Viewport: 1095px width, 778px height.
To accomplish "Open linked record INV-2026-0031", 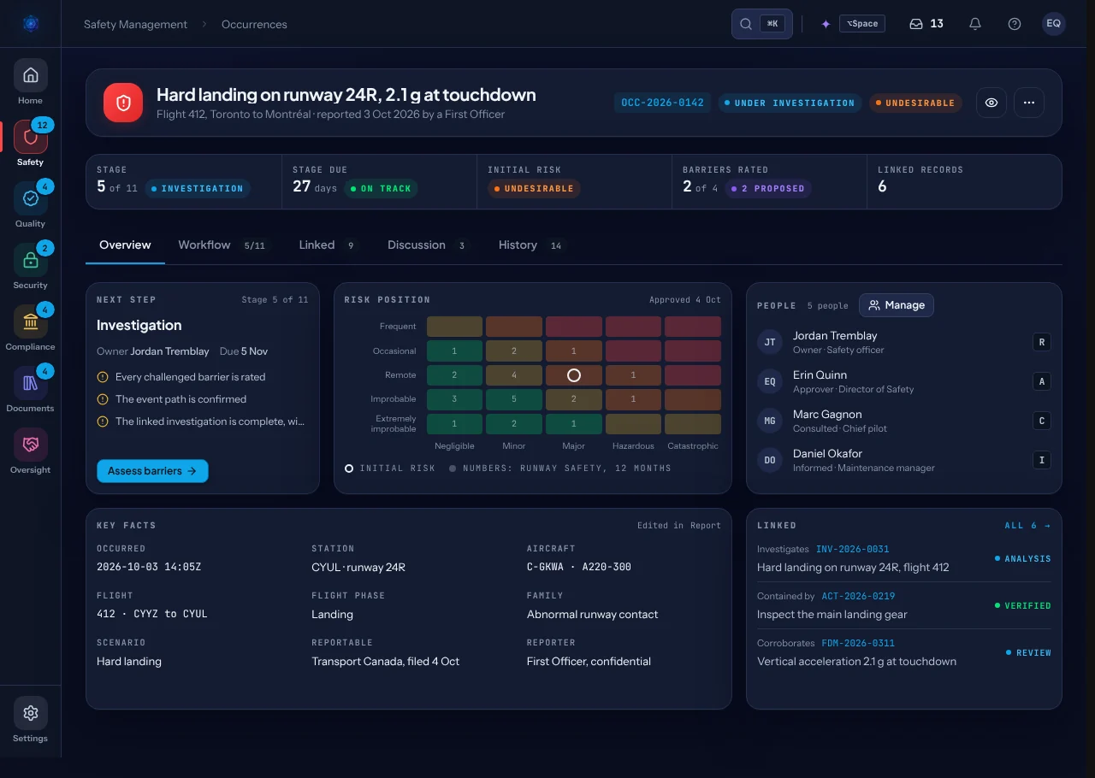I will pyautogui.click(x=852, y=550).
